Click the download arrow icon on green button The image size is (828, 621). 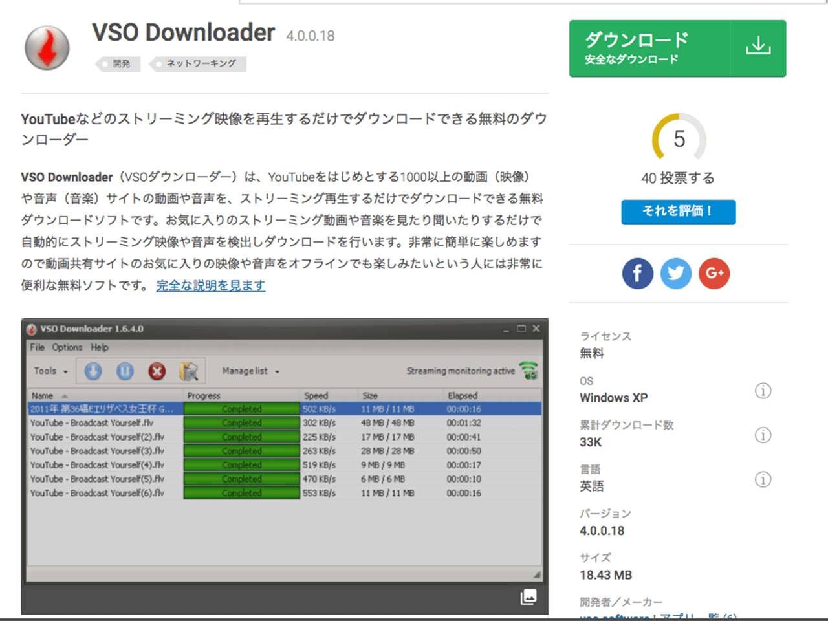coord(758,47)
